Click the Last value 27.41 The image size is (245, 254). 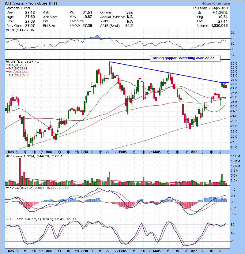coord(223,21)
